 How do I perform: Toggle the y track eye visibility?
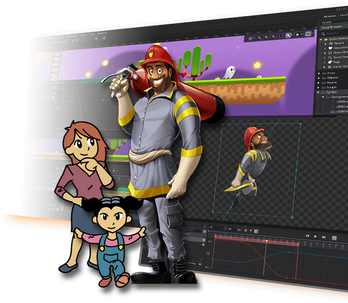(x=203, y=245)
